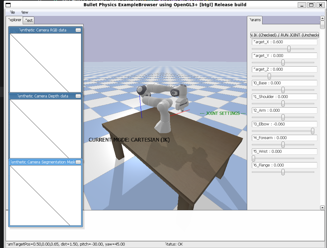Adjust the Target_Y slider handle
327x248 pixels.
[283, 63]
